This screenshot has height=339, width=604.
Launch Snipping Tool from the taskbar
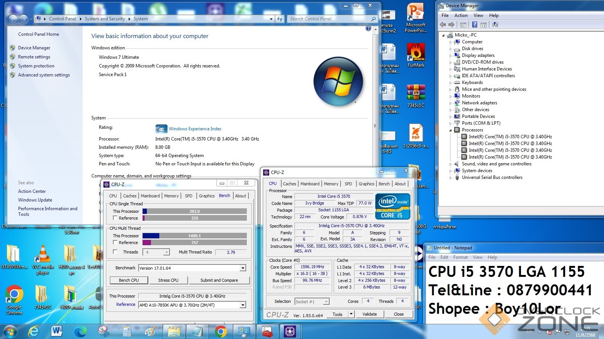(x=103, y=331)
